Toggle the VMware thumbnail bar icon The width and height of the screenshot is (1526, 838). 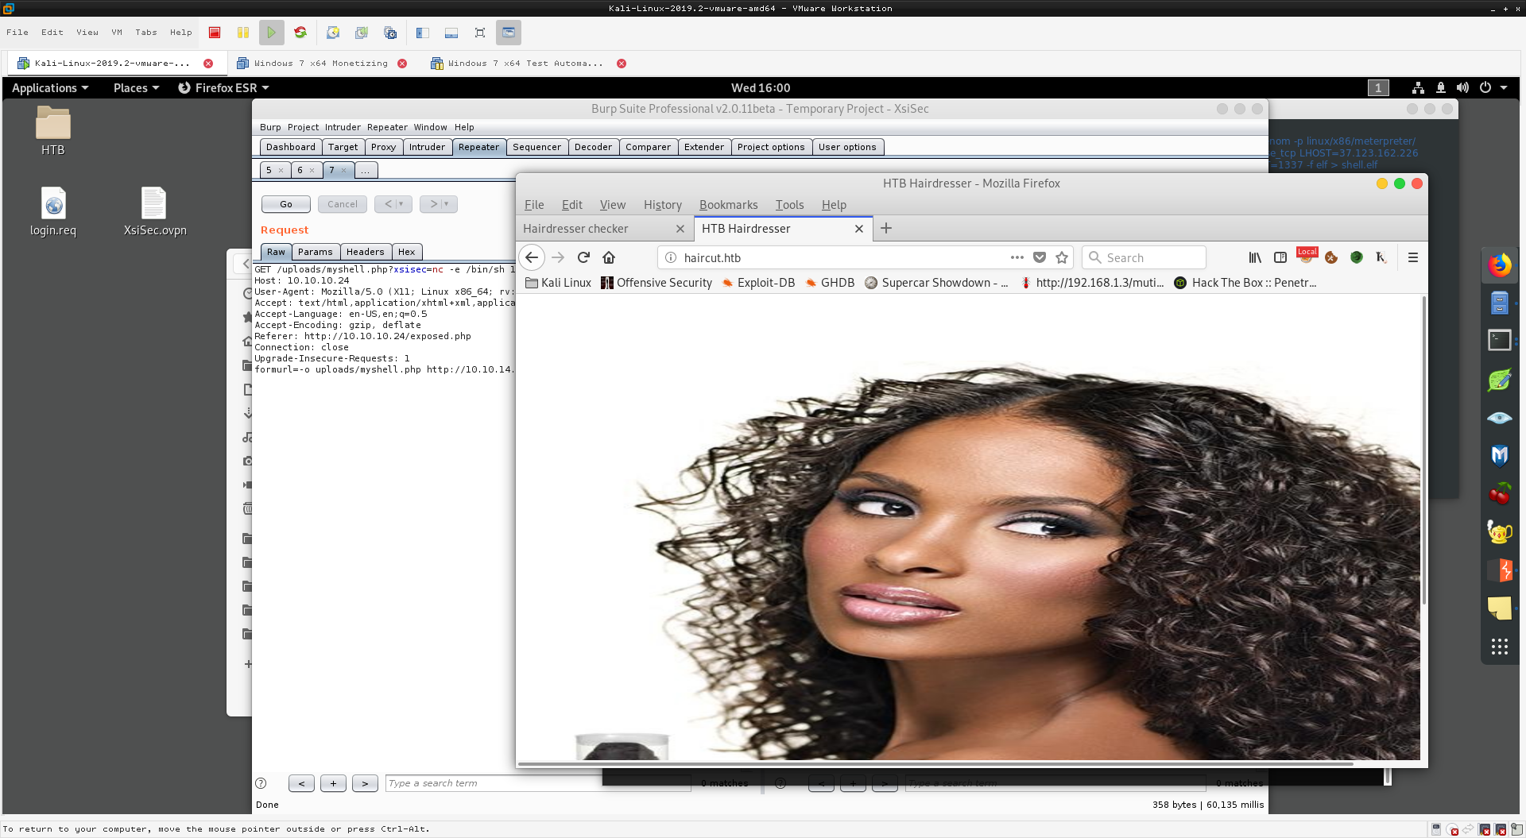[451, 33]
